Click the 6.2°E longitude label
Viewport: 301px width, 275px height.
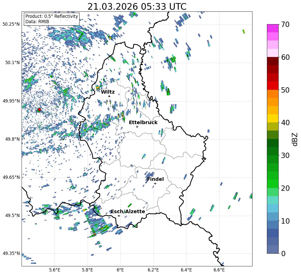[153, 270]
